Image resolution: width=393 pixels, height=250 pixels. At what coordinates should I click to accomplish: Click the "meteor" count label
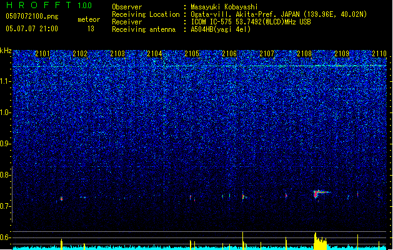89,19
